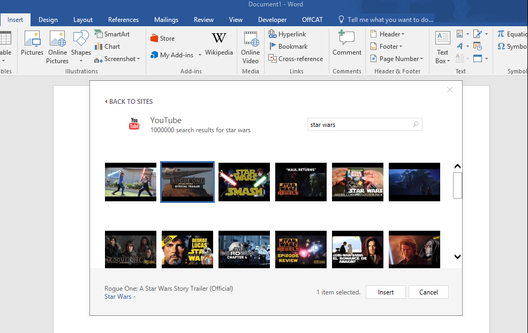Insert Date and Time
The width and height of the screenshot is (528, 333).
pyautogui.click(x=478, y=46)
